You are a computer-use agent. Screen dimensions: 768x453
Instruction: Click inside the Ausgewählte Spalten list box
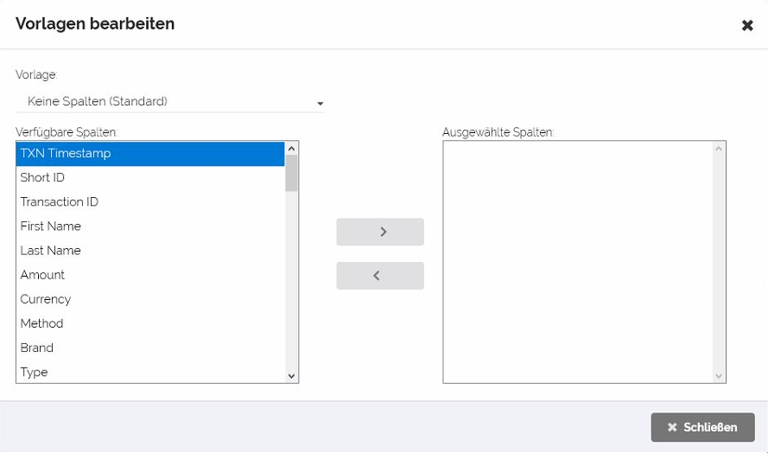click(579, 261)
